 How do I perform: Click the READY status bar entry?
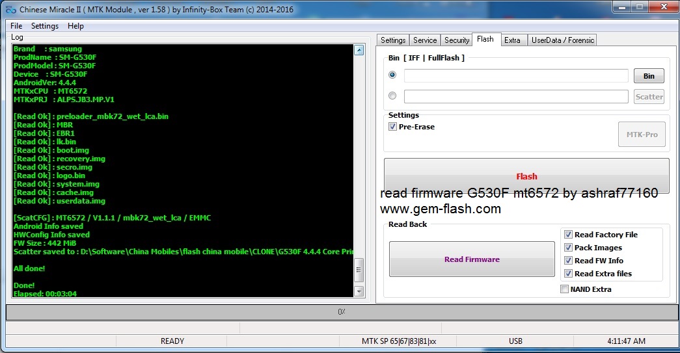point(172,341)
